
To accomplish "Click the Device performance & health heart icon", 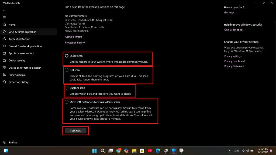I will point(4,68).
